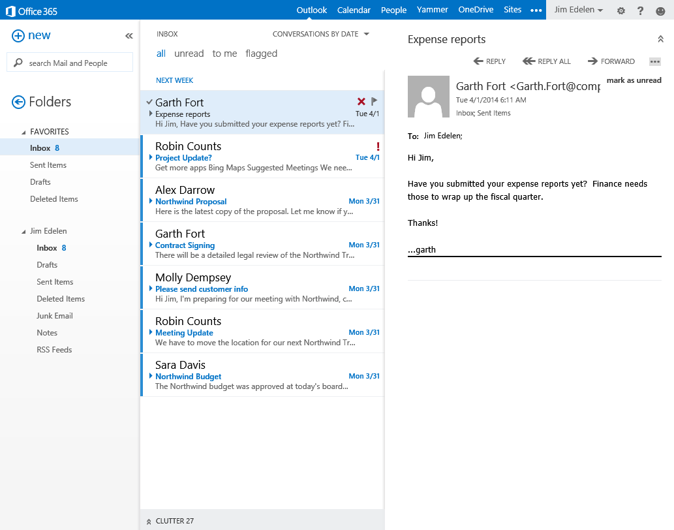Collapse the Favorites folder group
This screenshot has height=530, width=674.
(24, 132)
